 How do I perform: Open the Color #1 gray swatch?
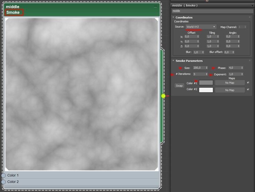click(x=206, y=83)
